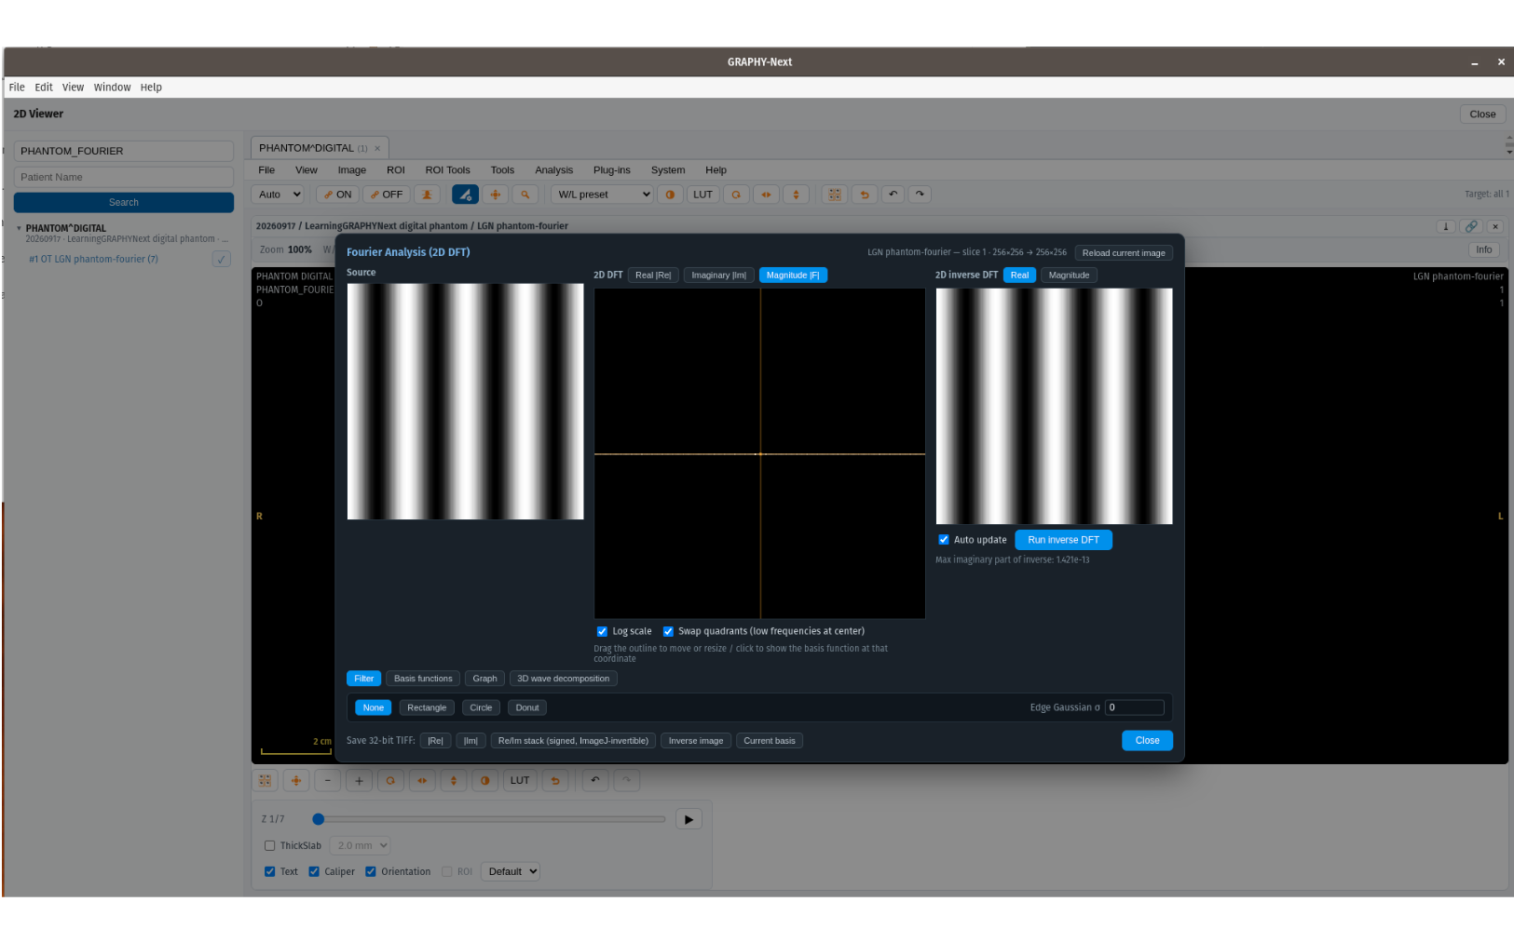Screen dimensions: 1514x942
Task: Toggle the Caliper overlay checkbox
Action: pyautogui.click(x=314, y=872)
